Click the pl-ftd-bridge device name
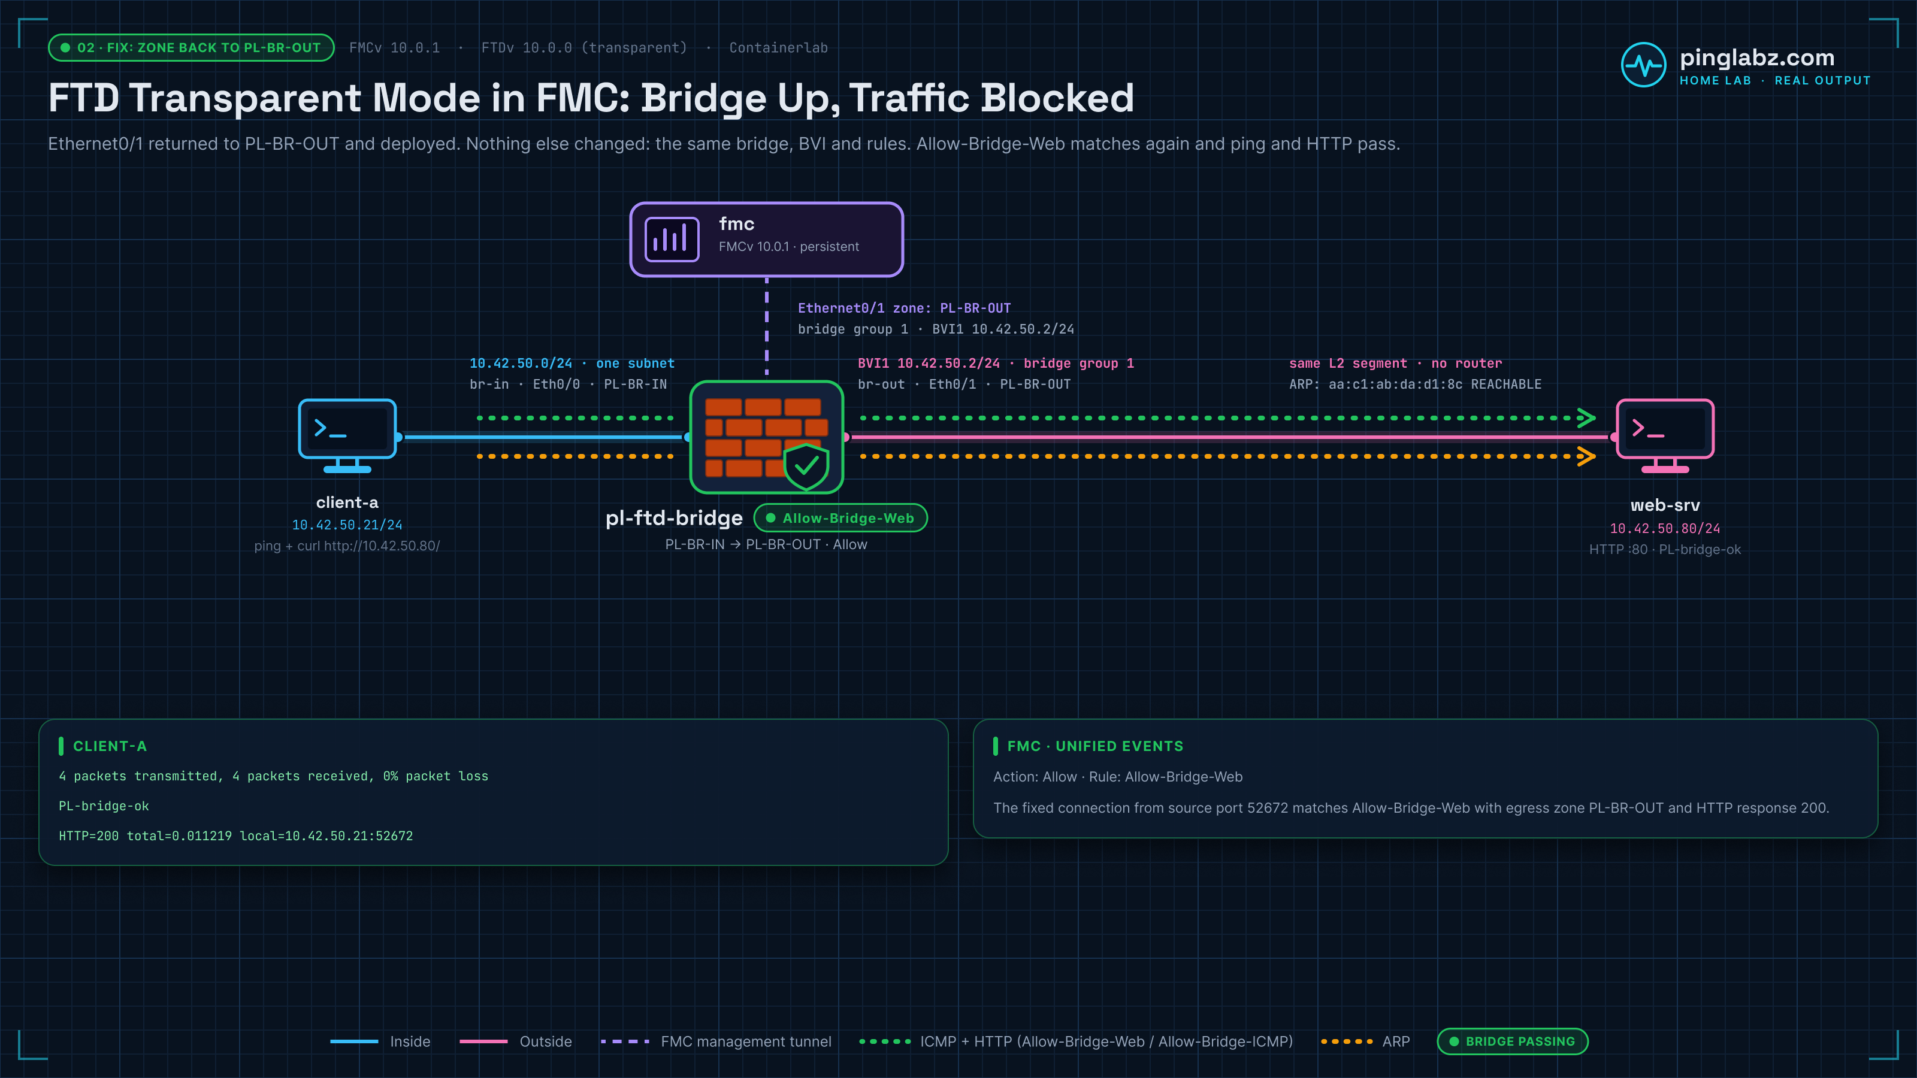Viewport: 1917px width, 1078px height. pyautogui.click(x=673, y=518)
